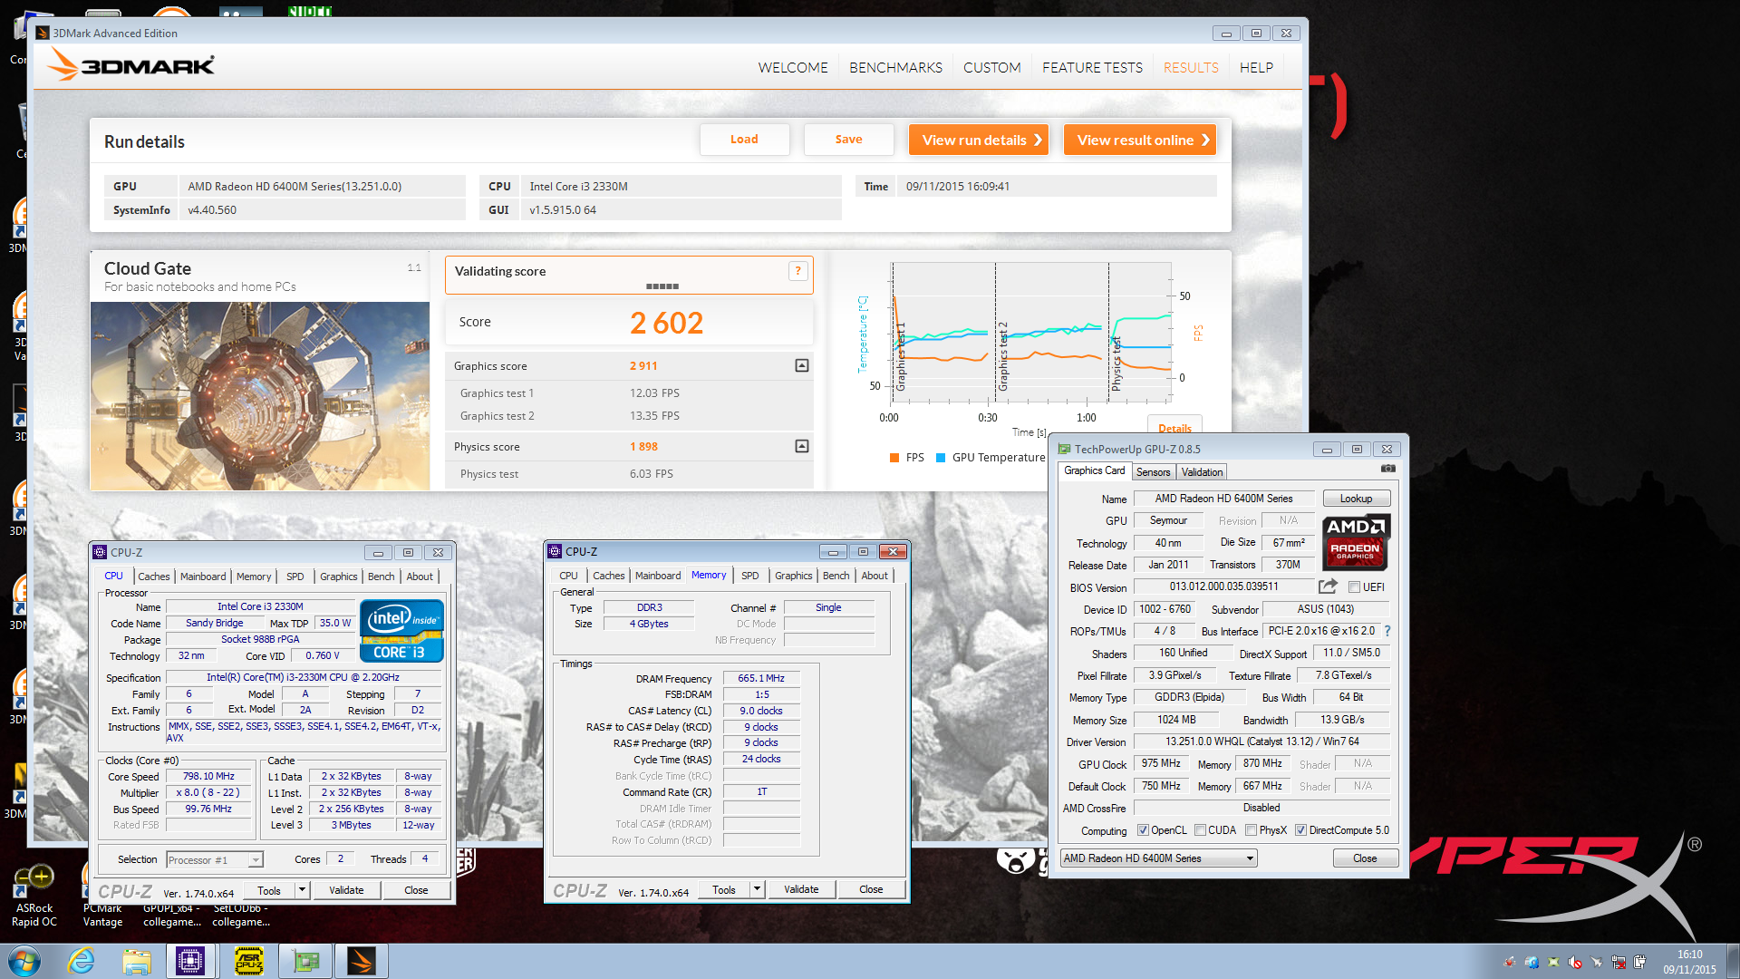Screen dimensions: 1740x979
Task: Click the network disconnected tray icon
Action: (1619, 962)
